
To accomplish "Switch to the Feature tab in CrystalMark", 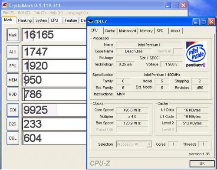I will pyautogui.click(x=71, y=20).
